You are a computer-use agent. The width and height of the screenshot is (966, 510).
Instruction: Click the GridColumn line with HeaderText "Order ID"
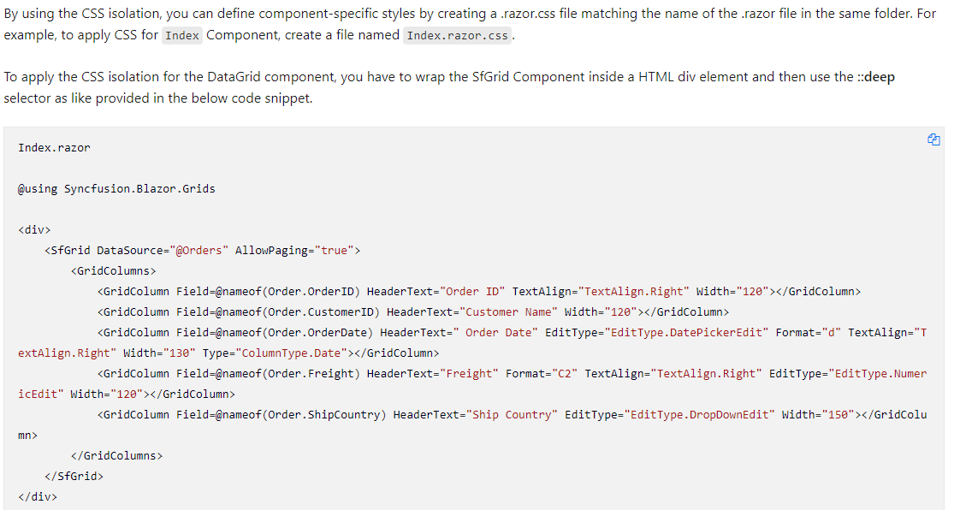click(x=478, y=291)
